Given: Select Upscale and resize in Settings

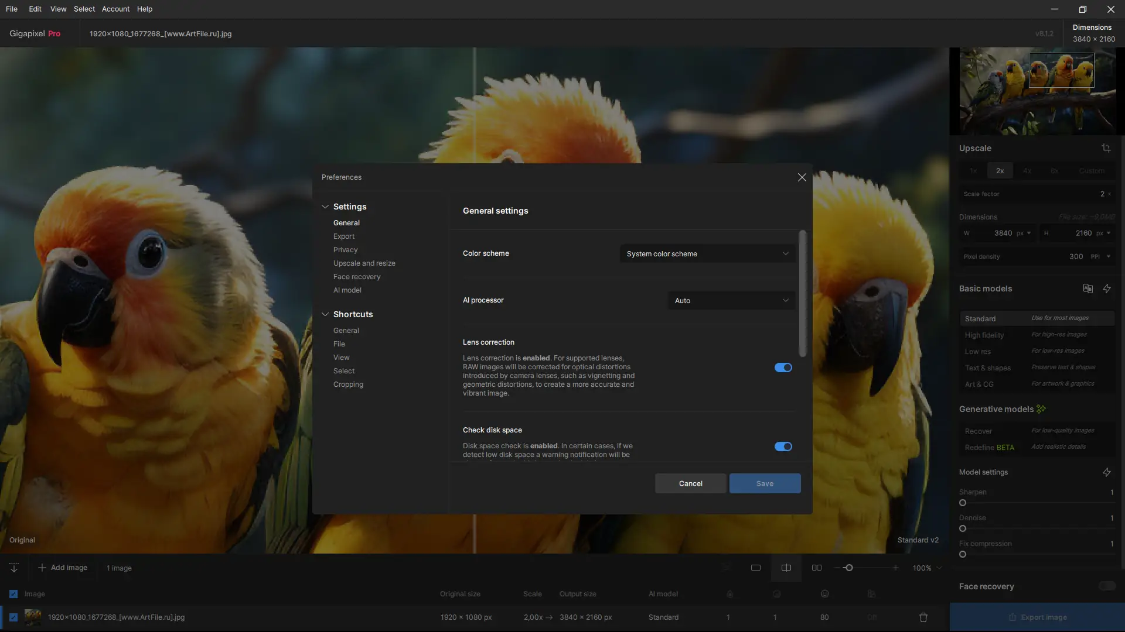Looking at the screenshot, I should (x=364, y=263).
